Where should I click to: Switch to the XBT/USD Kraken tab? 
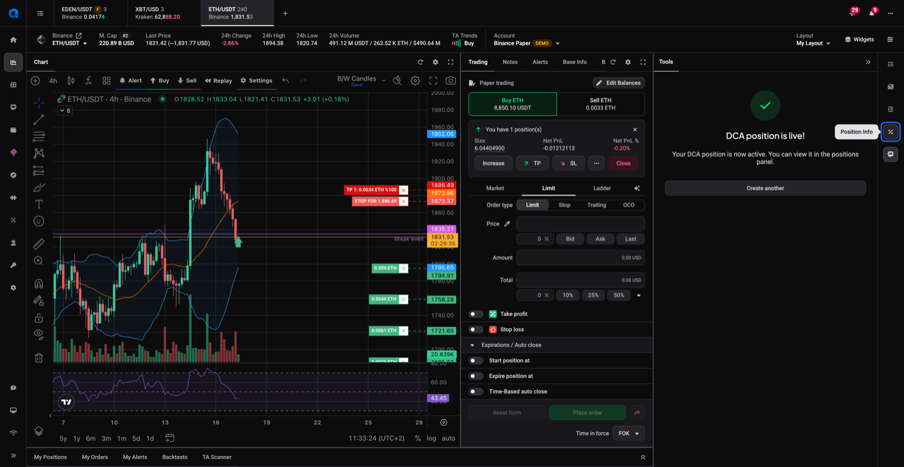[x=165, y=13]
